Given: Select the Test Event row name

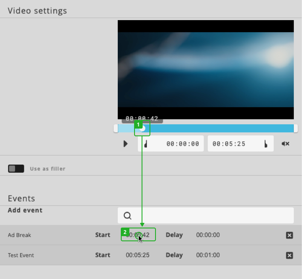Looking at the screenshot, I should tap(21, 255).
